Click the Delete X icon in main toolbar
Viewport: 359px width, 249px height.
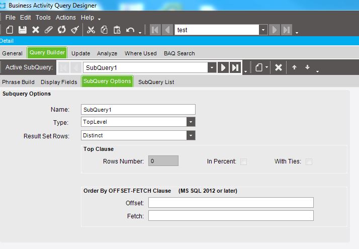(x=36, y=30)
